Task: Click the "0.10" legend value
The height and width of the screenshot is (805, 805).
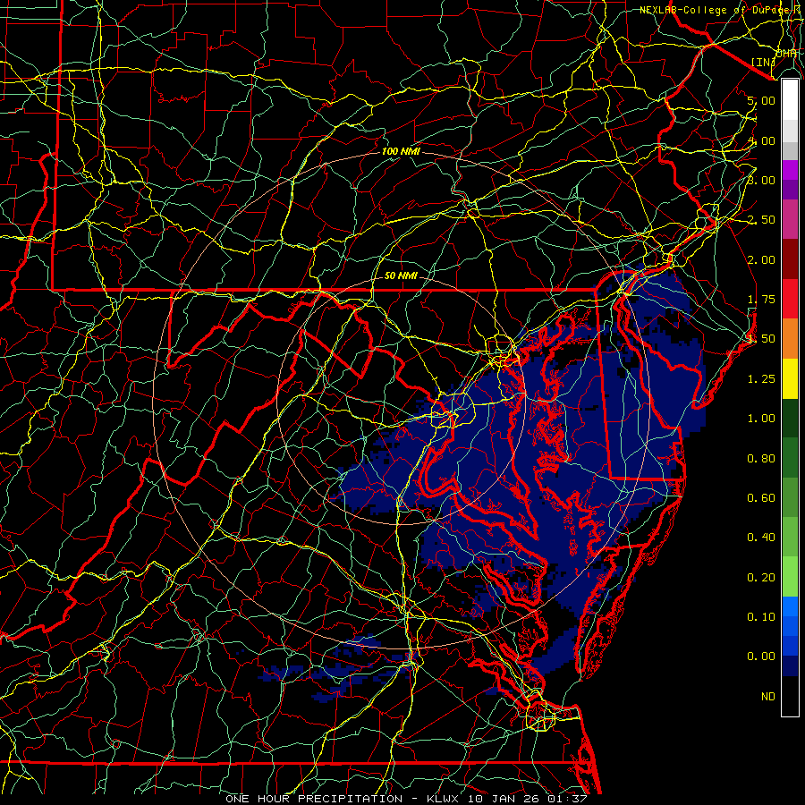Action: (761, 617)
